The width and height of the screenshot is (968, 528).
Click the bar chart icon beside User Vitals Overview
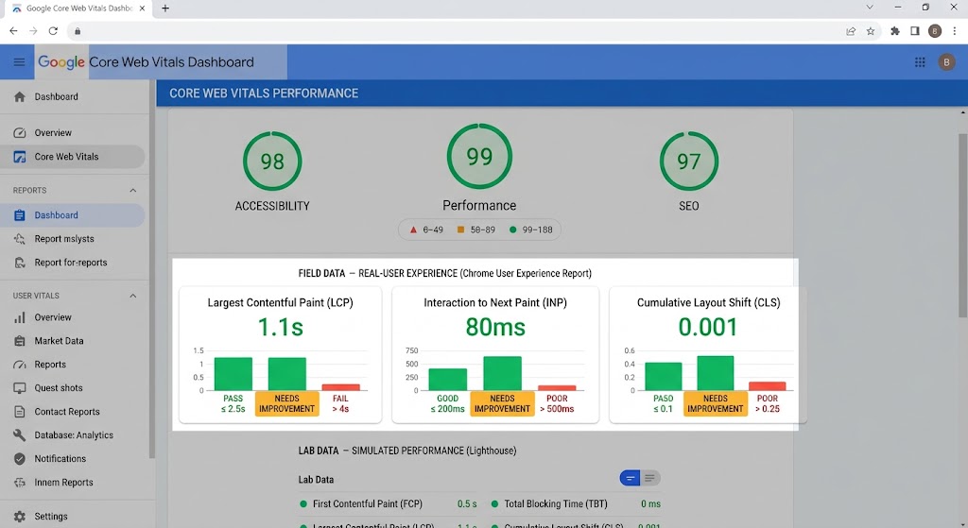(20, 317)
